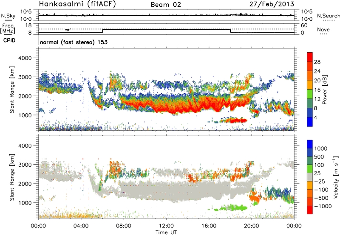Click the red bottom segment of the Velocity bar
Screen dimensions: 340x235
[x=310, y=210]
